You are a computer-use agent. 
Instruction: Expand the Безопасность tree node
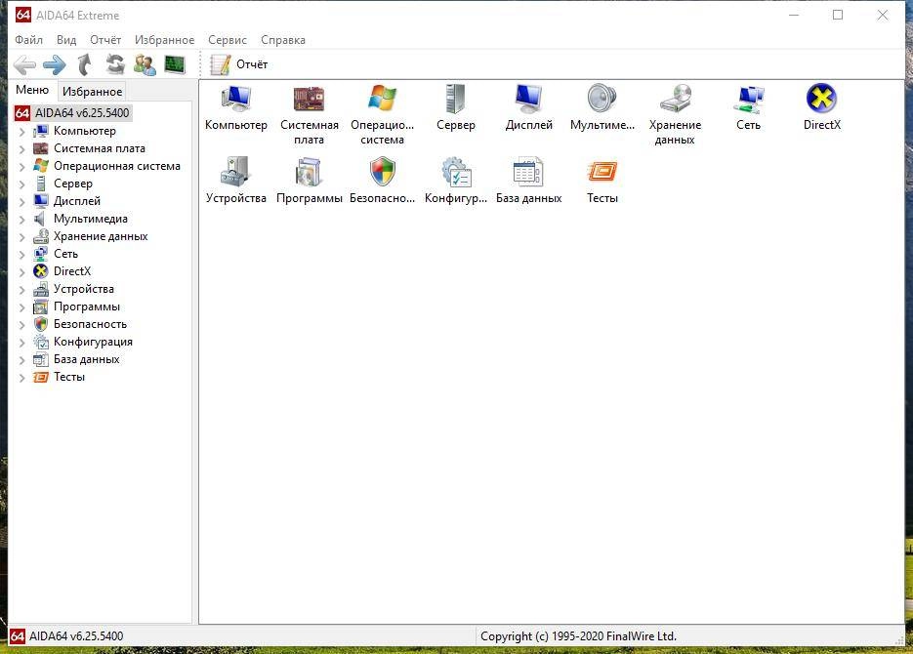tap(22, 325)
